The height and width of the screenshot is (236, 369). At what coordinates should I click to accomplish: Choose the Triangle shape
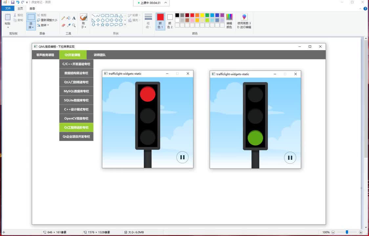point(121,16)
